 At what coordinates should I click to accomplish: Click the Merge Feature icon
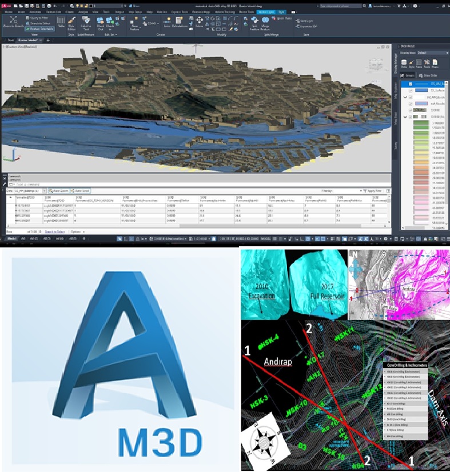coord(265,23)
